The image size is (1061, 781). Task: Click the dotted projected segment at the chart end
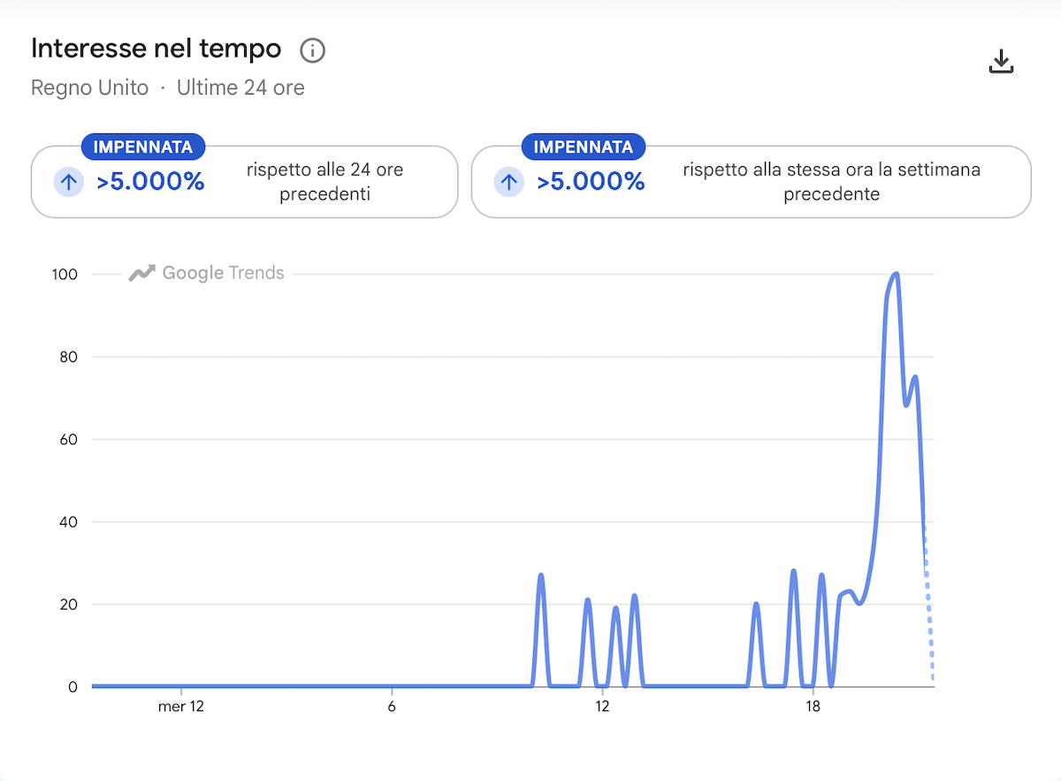coord(928,601)
